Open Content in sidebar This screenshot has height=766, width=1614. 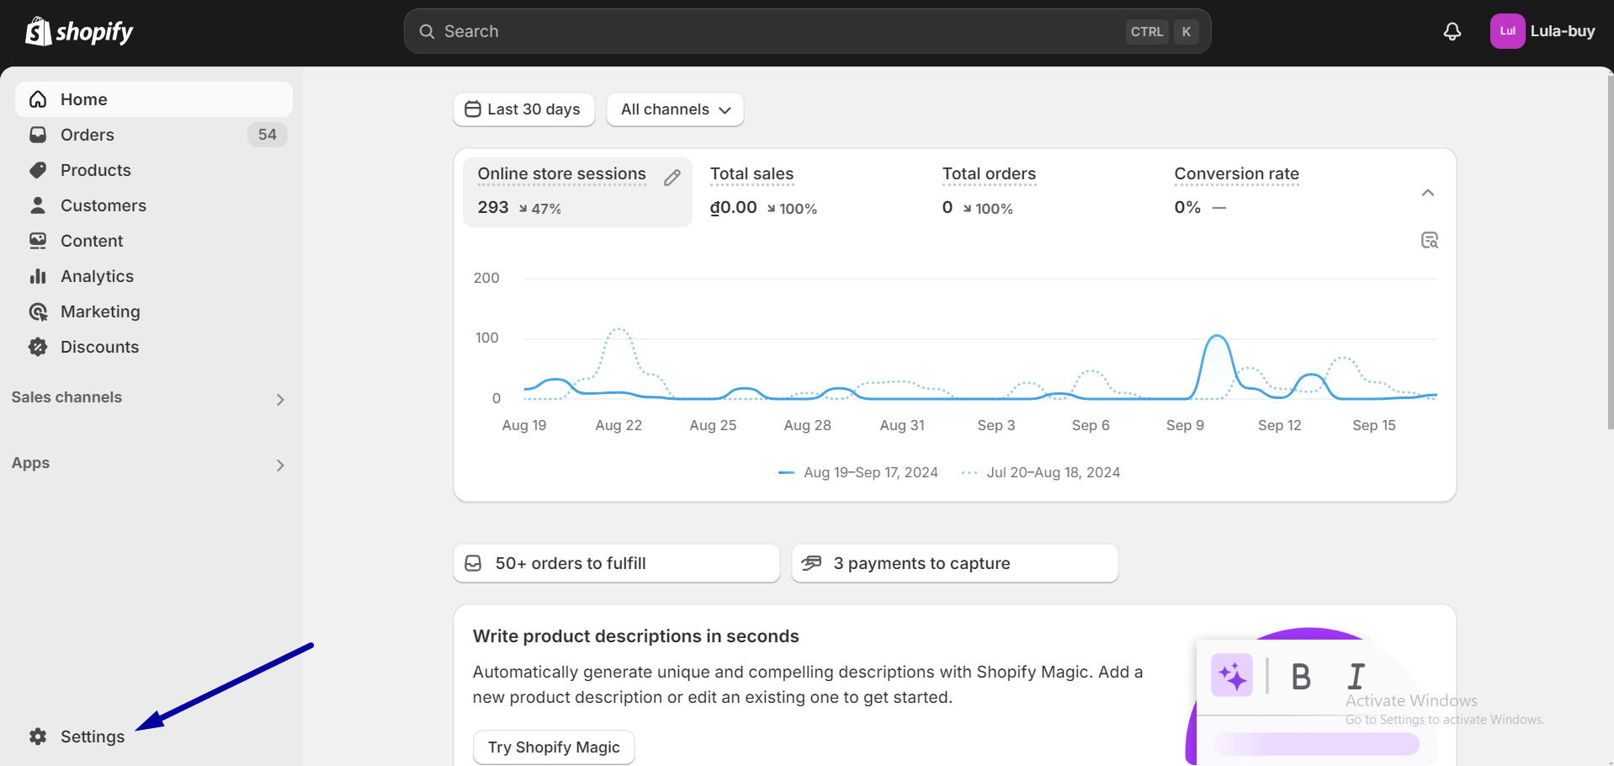[x=154, y=241]
